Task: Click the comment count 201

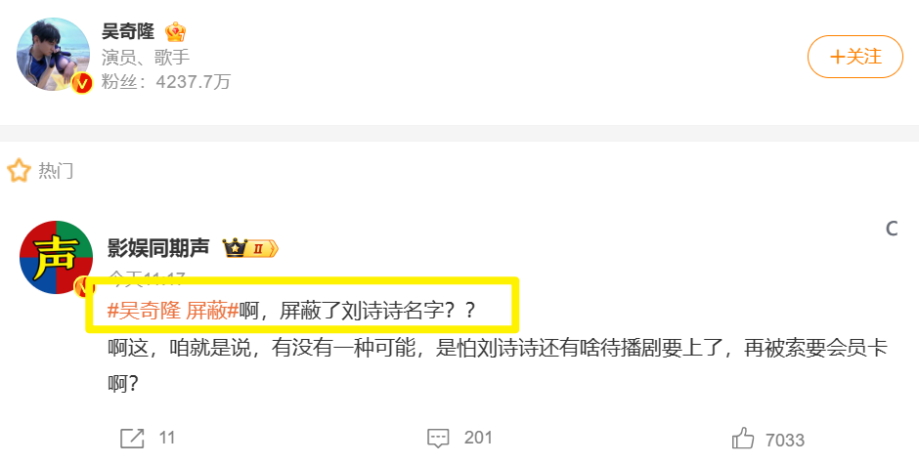Action: [478, 439]
